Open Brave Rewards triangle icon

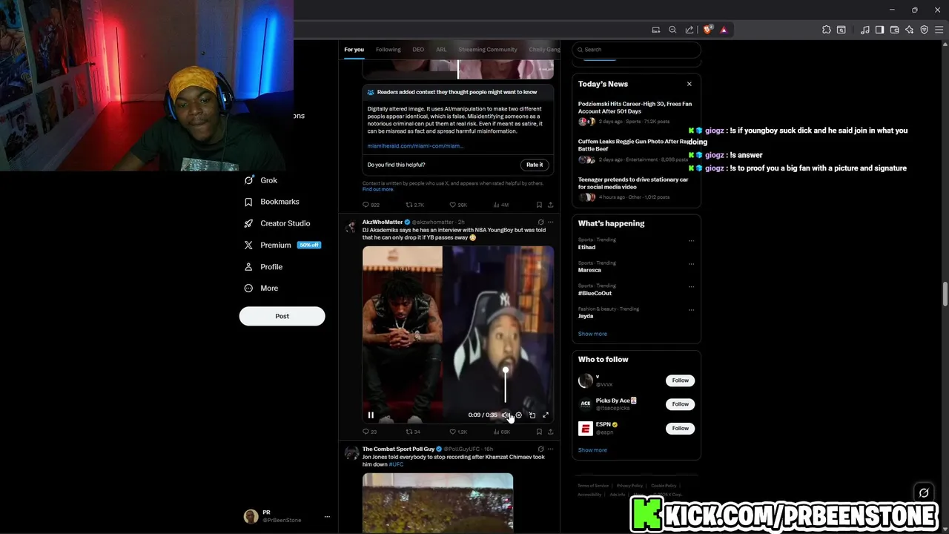pyautogui.click(x=724, y=30)
